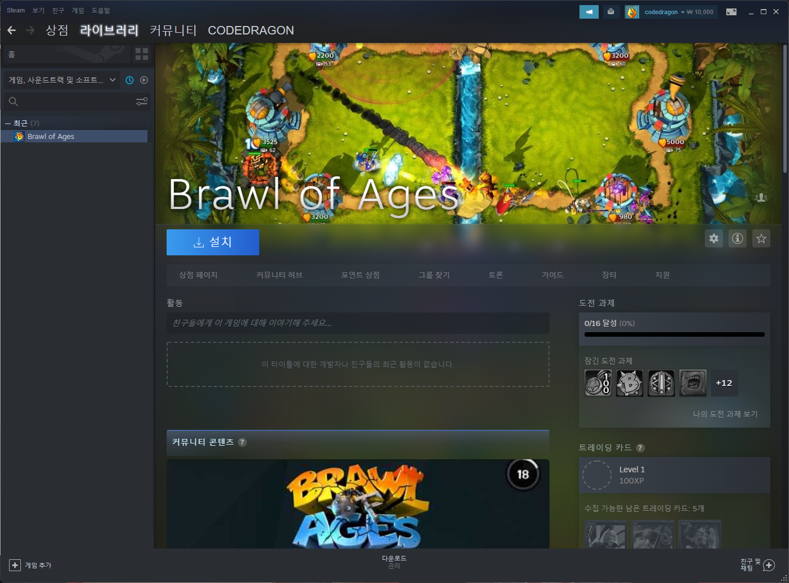789x583 pixels.
Task: Open 지원 link
Action: point(662,275)
